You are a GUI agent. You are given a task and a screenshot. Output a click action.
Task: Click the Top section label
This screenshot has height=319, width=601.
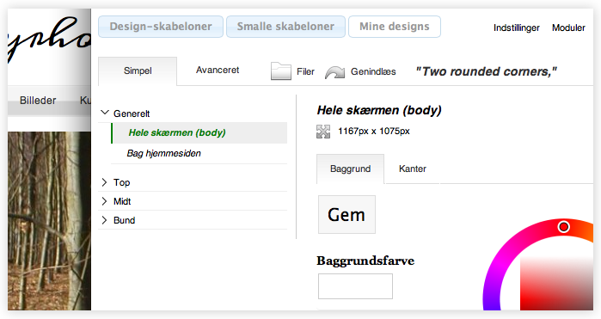[121, 182]
